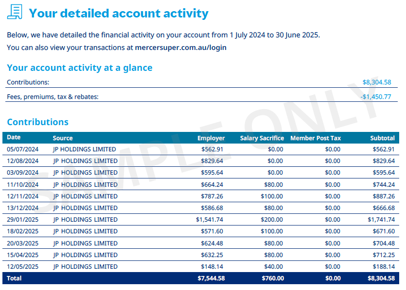Image resolution: width=406 pixels, height=290 pixels.
Task: Click the fees amount -$1,450.77
Action: [x=375, y=97]
